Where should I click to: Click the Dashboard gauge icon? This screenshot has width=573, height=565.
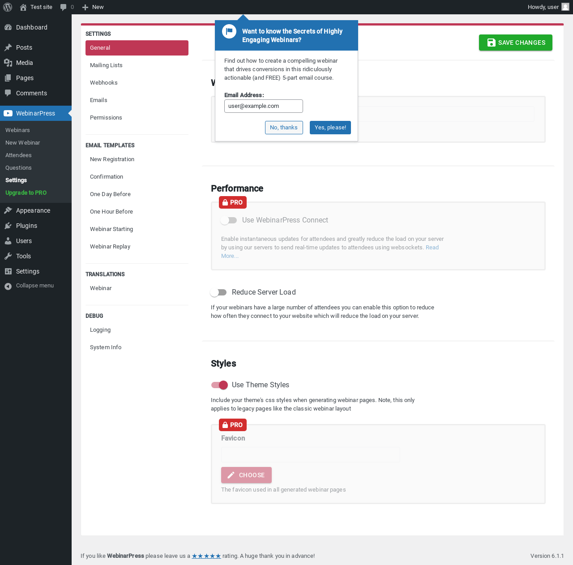[x=8, y=27]
